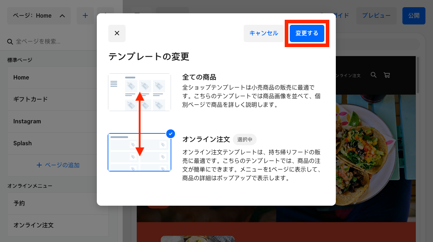
Task: Open the ページ: Home dropdown
Action: point(39,16)
